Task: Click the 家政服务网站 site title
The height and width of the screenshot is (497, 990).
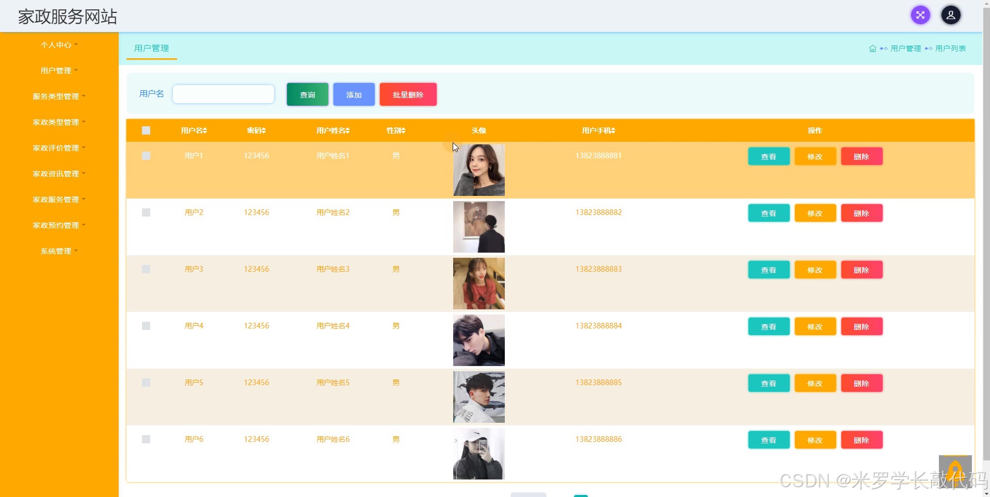Action: (68, 16)
